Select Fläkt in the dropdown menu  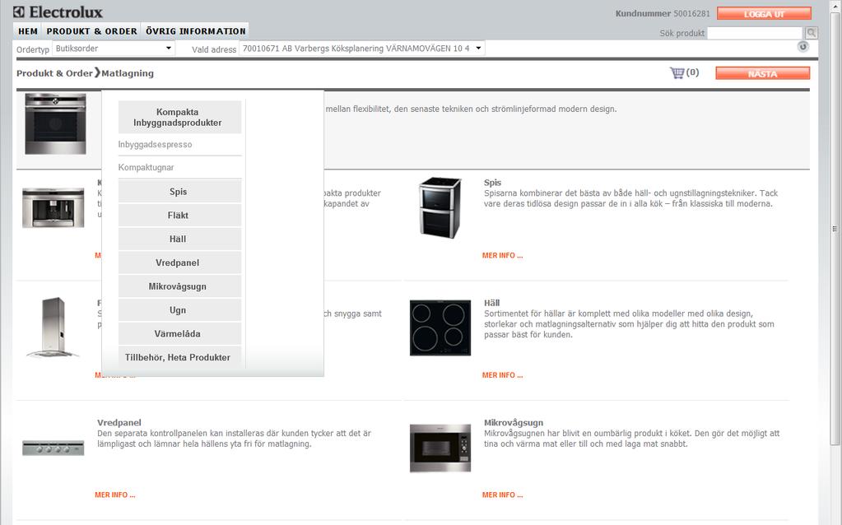(179, 216)
